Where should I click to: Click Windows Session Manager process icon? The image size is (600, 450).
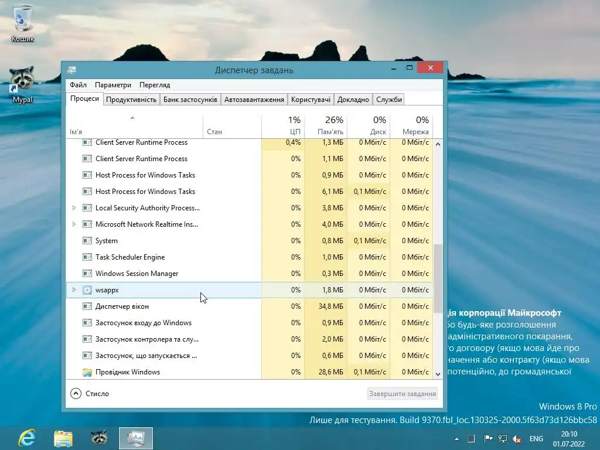click(x=87, y=274)
